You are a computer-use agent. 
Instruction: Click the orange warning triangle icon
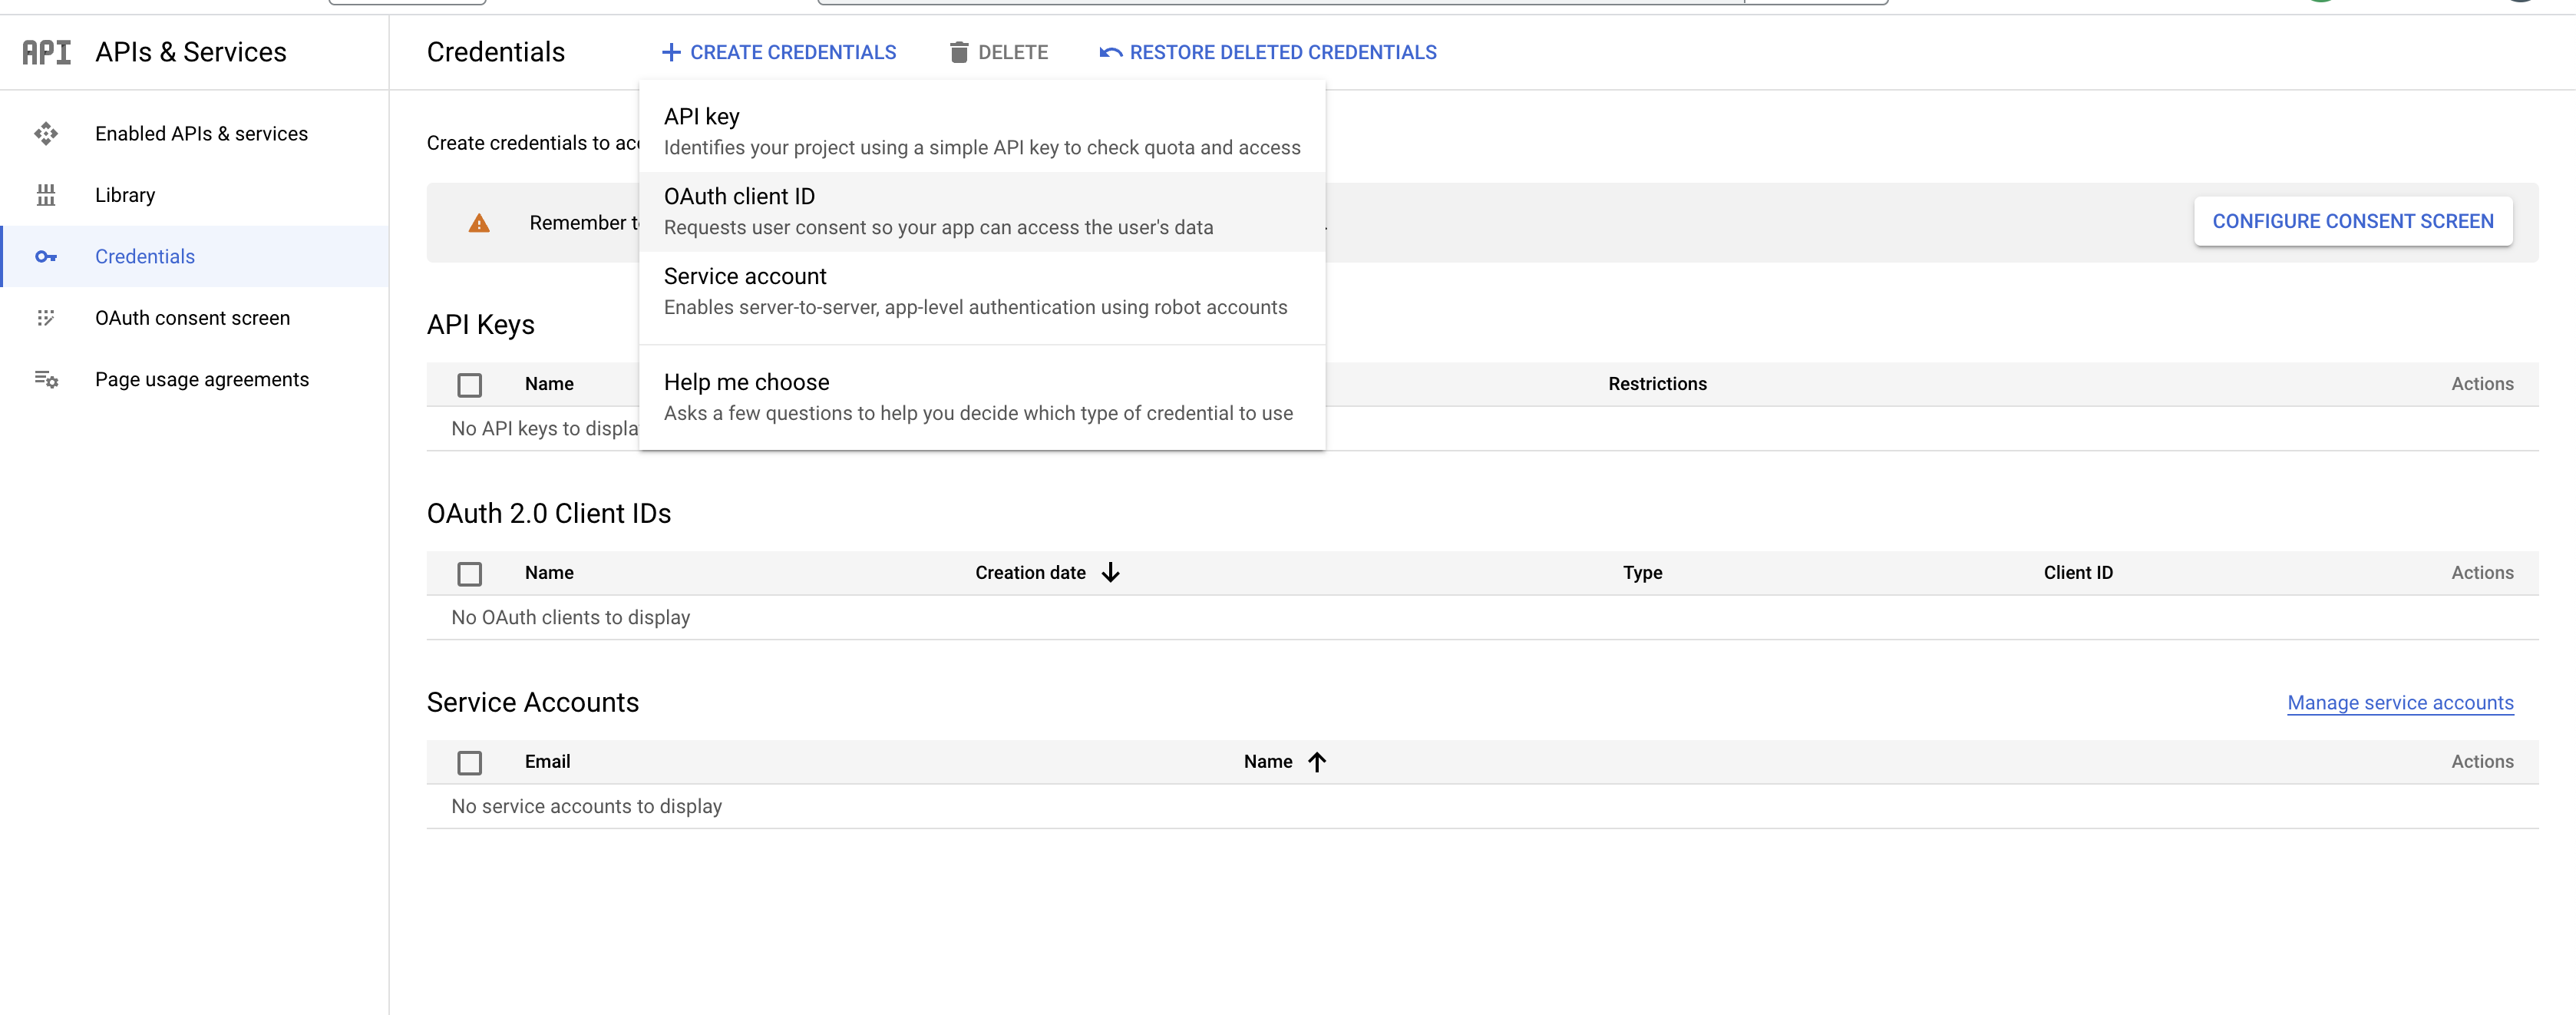tap(479, 223)
